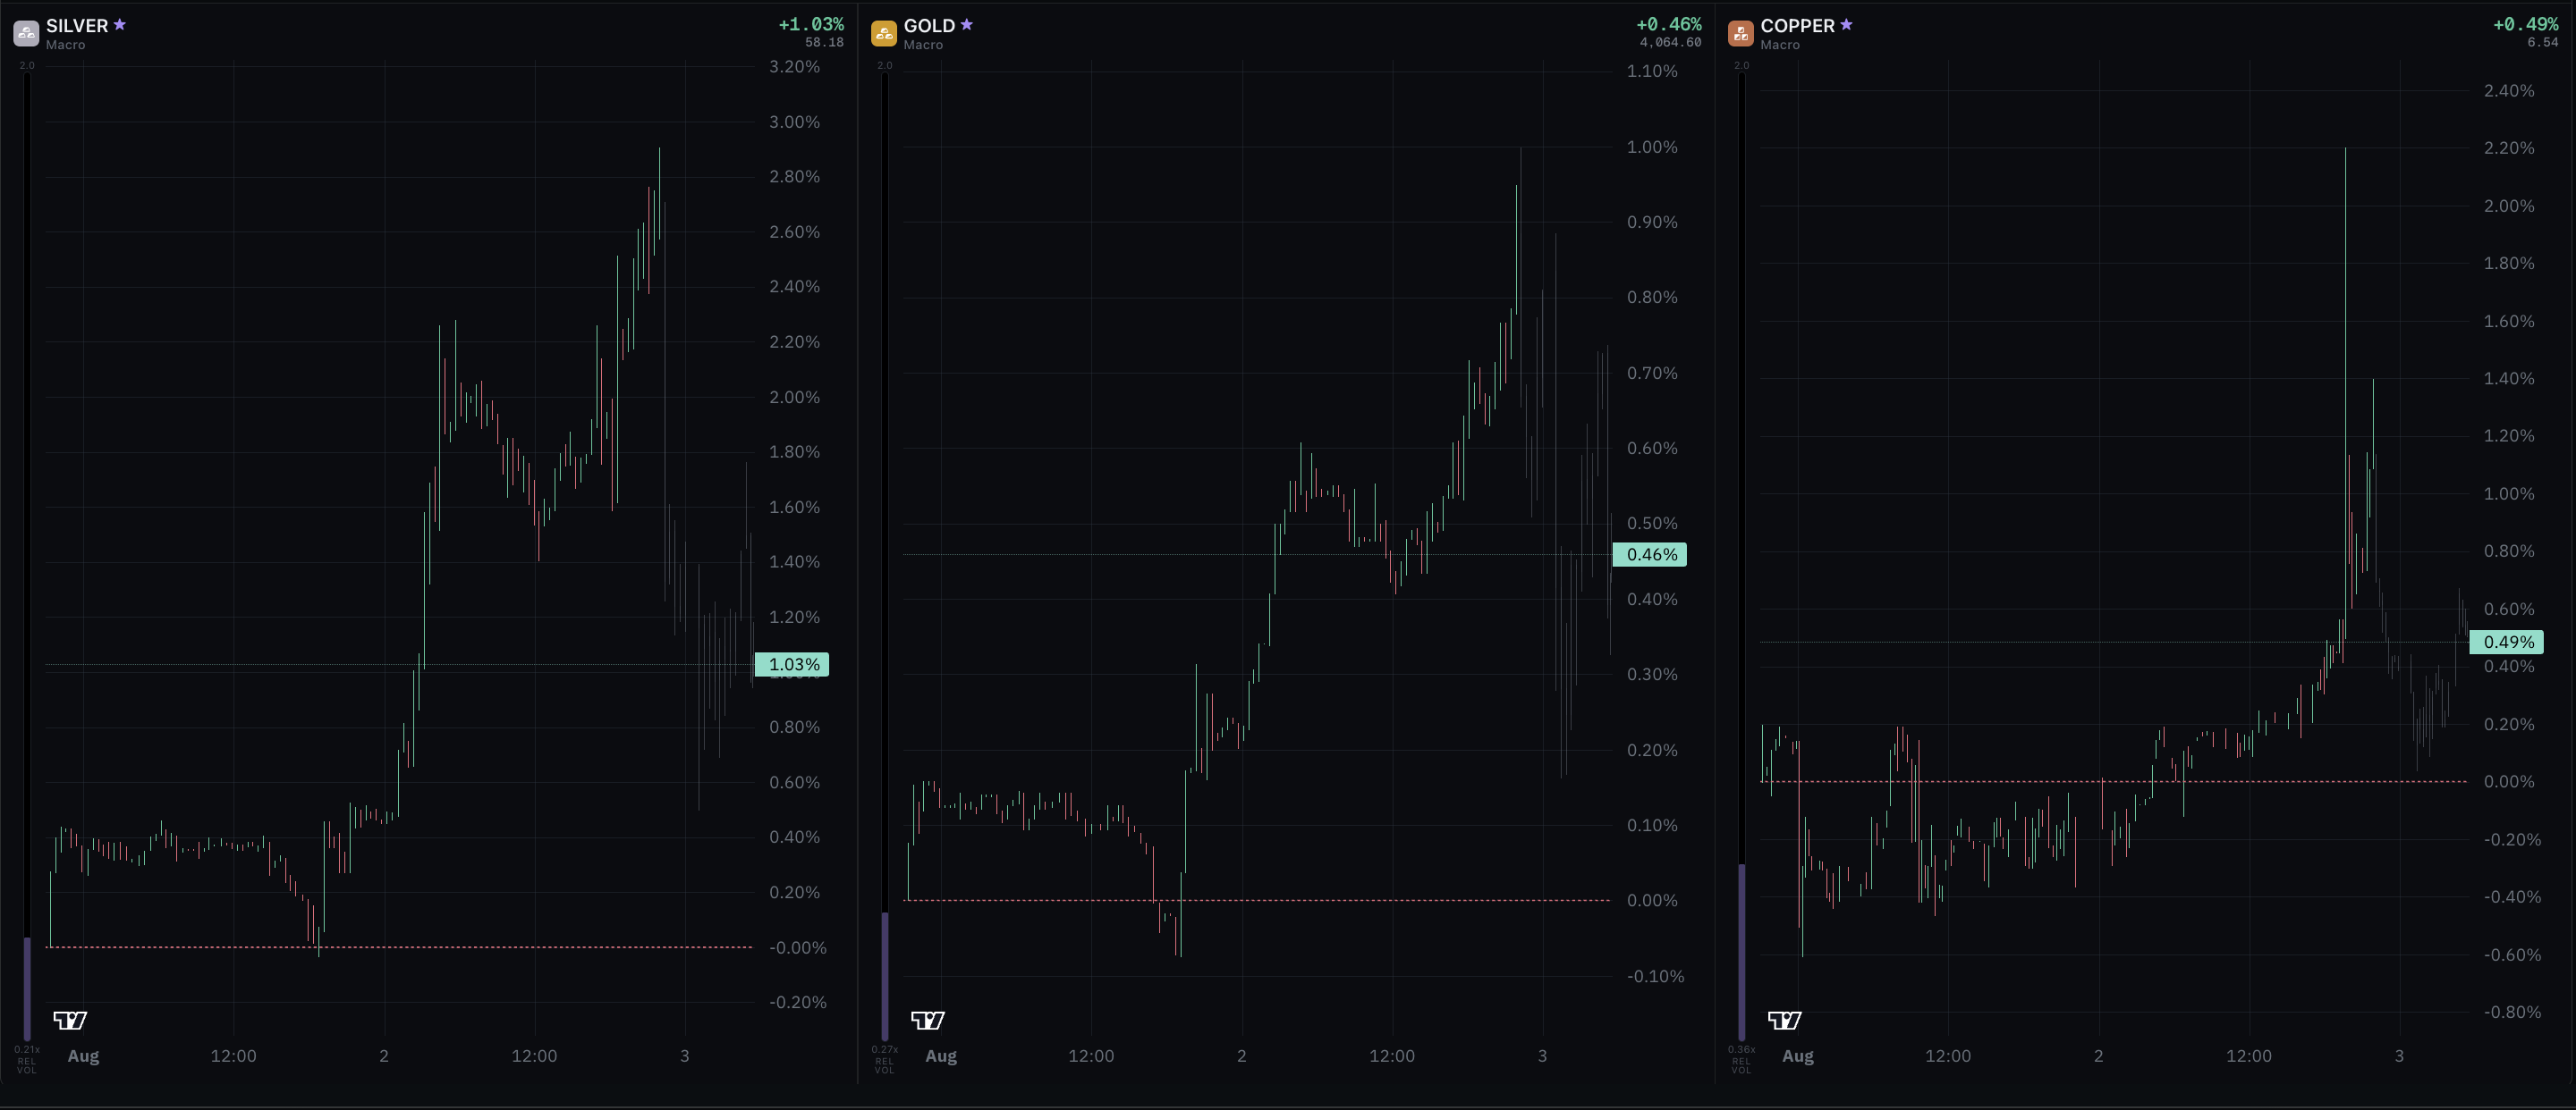Click the Copper relative volume bar
Image resolution: width=2576 pixels, height=1110 pixels.
[x=1742, y=952]
